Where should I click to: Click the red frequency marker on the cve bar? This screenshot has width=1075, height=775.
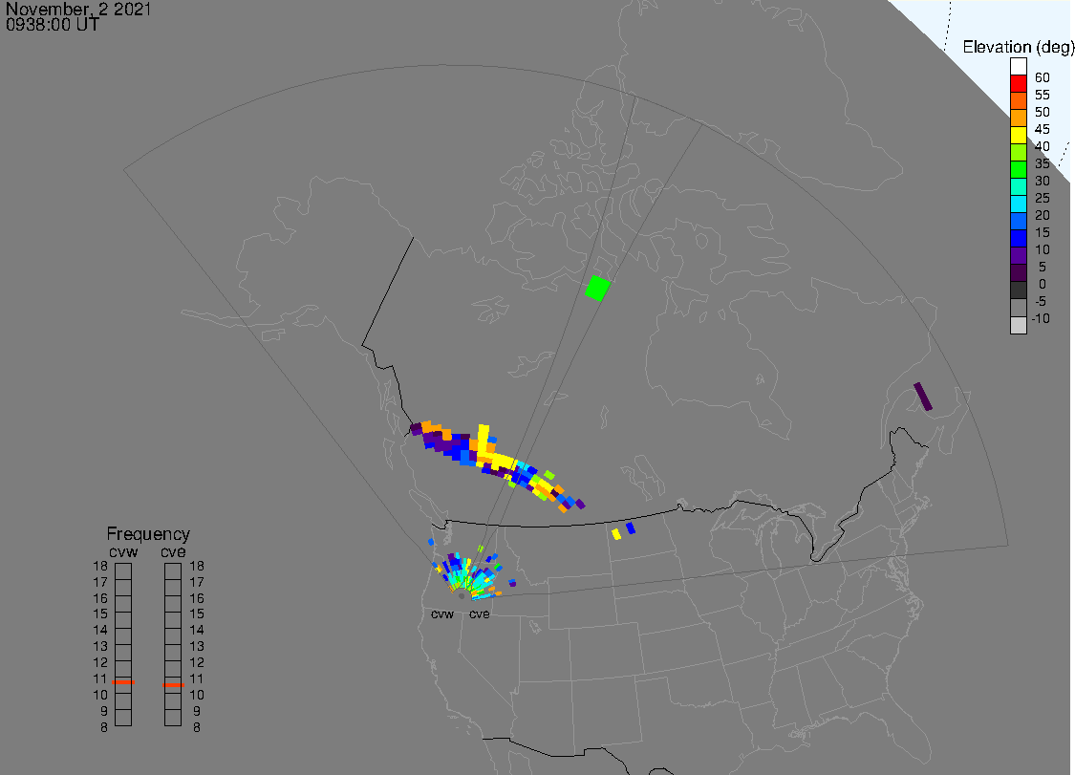coord(174,684)
